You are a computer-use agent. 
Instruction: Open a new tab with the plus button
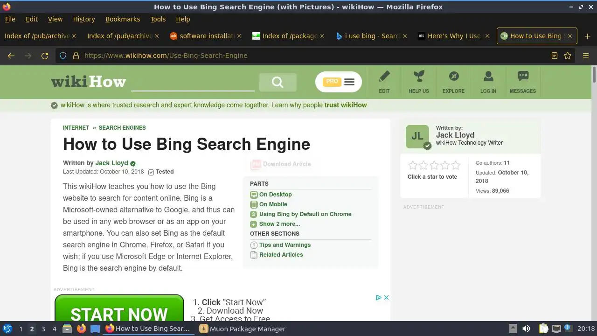pos(587,36)
